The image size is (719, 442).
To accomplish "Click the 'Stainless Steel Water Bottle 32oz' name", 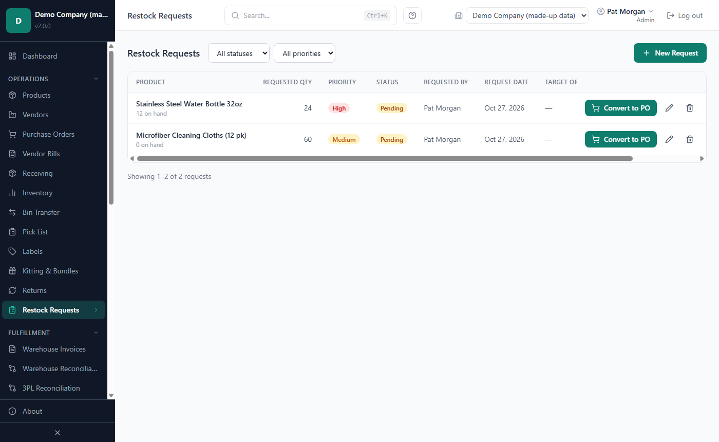I will [189, 104].
